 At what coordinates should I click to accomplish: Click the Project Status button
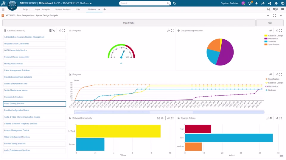pos(129,23)
